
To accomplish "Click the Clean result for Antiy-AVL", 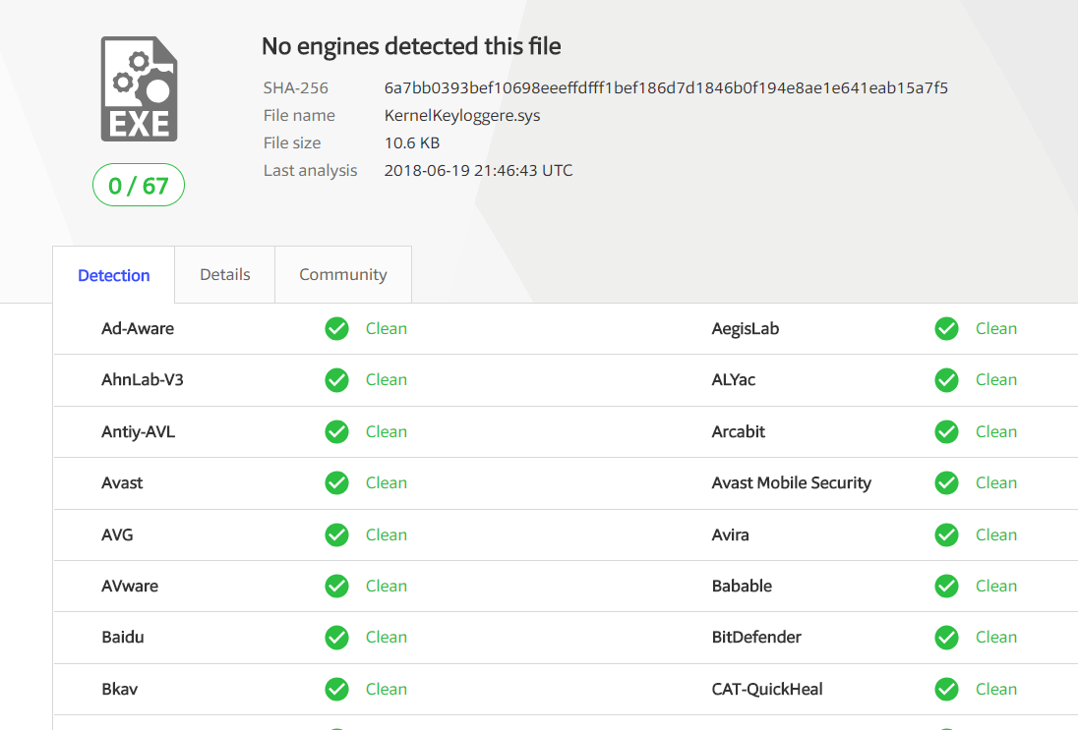I will tap(387, 432).
